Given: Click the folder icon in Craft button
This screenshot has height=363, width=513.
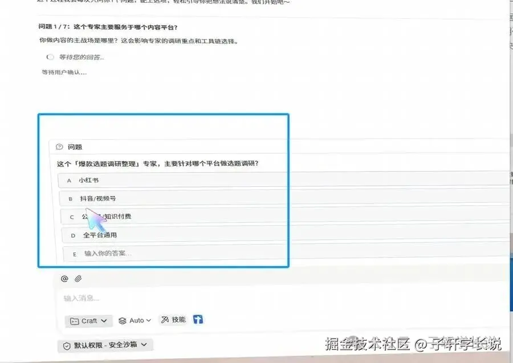Looking at the screenshot, I should [x=74, y=321].
